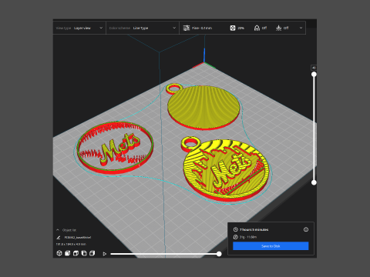Click the object dimensions text
This screenshot has height=277, width=370.
(71, 244)
